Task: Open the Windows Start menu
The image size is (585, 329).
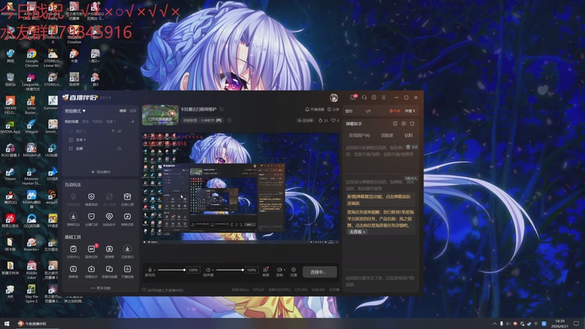Action: point(7,323)
